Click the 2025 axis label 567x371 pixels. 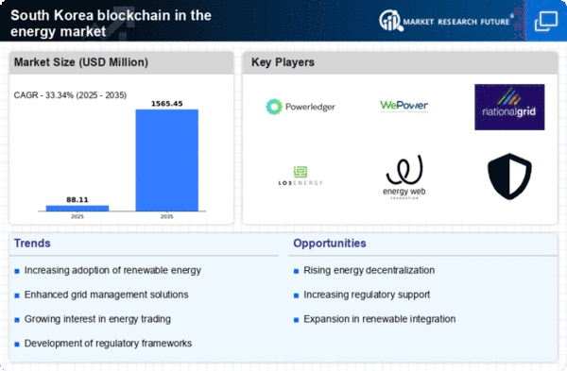[77, 216]
